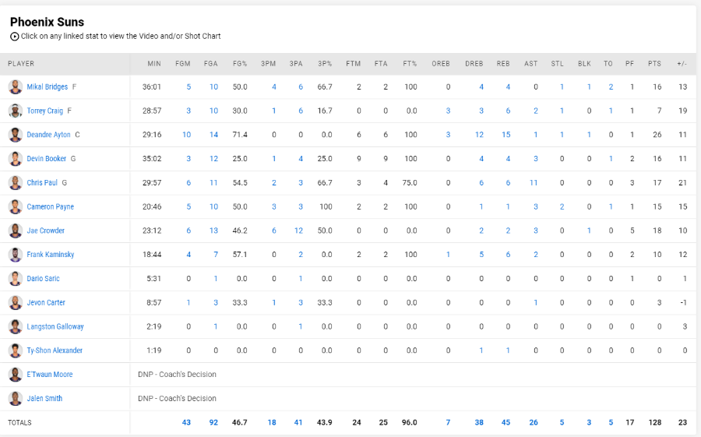The image size is (701, 437).
Task: View Deandre Ayton's 10 field goals made
Action: (x=186, y=135)
